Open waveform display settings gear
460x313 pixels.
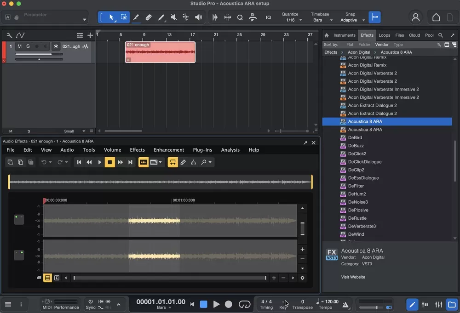pos(303,278)
